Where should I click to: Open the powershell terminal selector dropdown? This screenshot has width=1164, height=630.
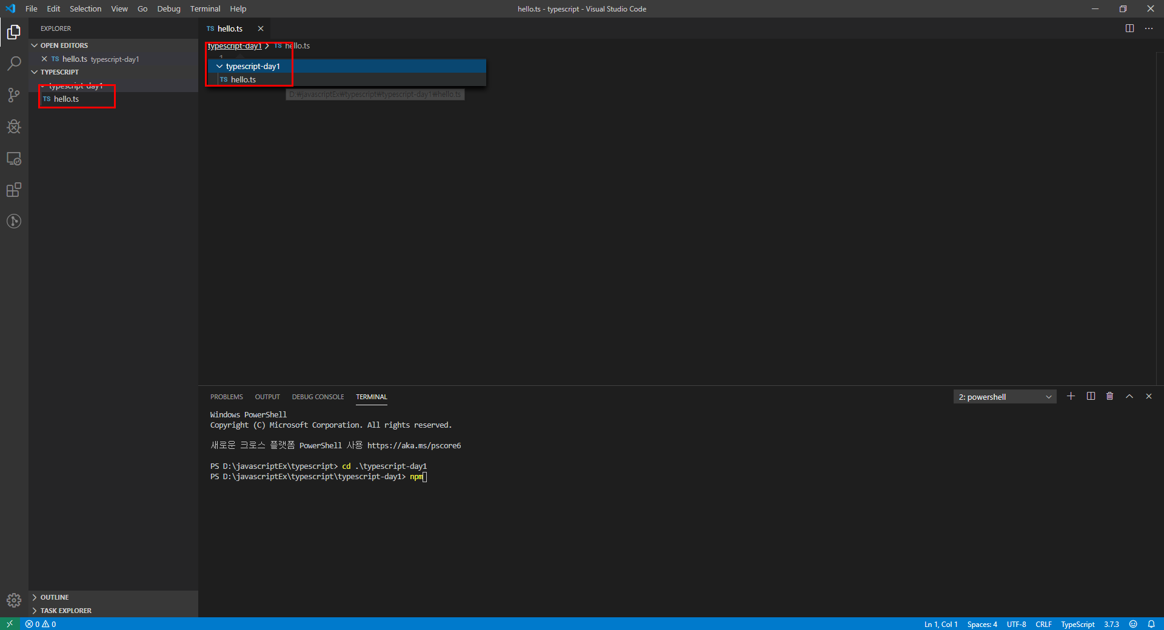1005,397
